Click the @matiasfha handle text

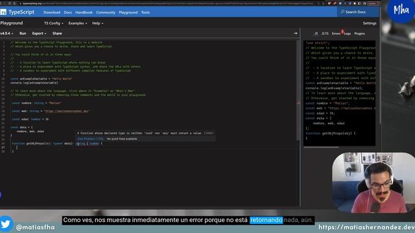tap(36, 227)
